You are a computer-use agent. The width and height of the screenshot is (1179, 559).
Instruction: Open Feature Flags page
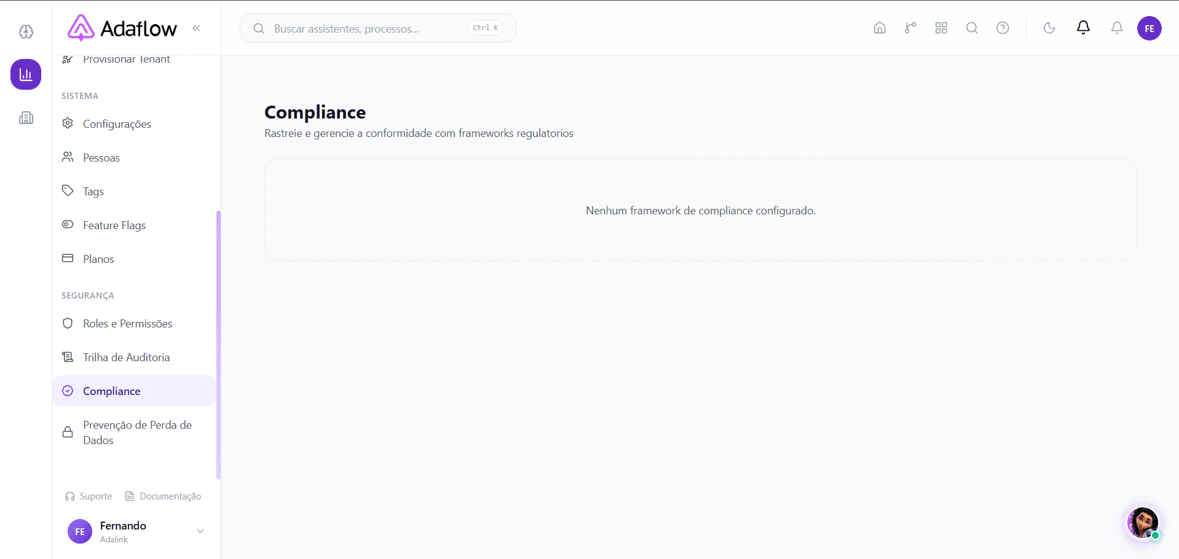click(x=134, y=225)
